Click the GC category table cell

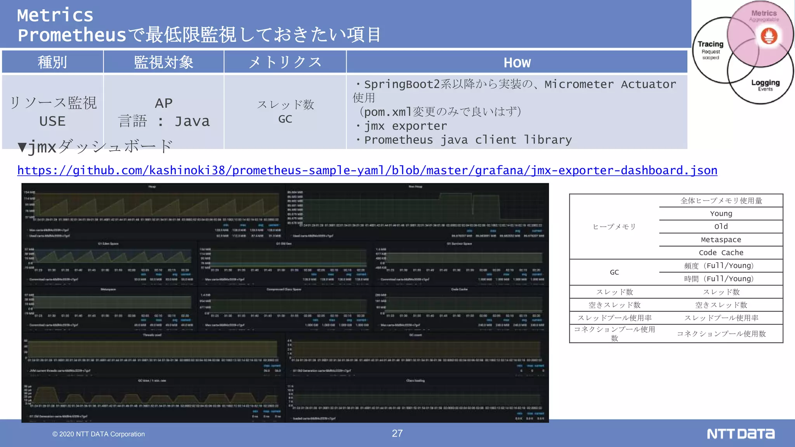coord(614,272)
